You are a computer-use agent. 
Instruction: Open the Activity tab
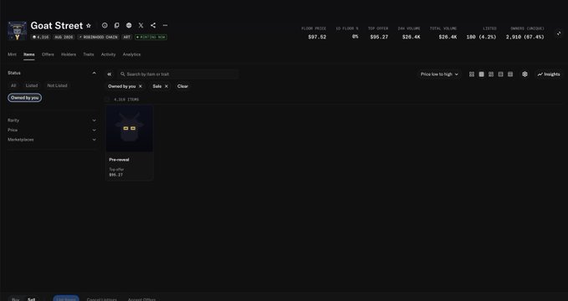[108, 54]
